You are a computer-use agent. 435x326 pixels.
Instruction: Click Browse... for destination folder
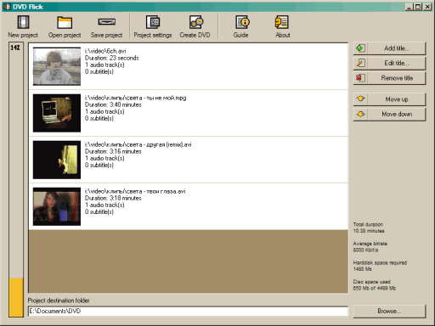389,312
